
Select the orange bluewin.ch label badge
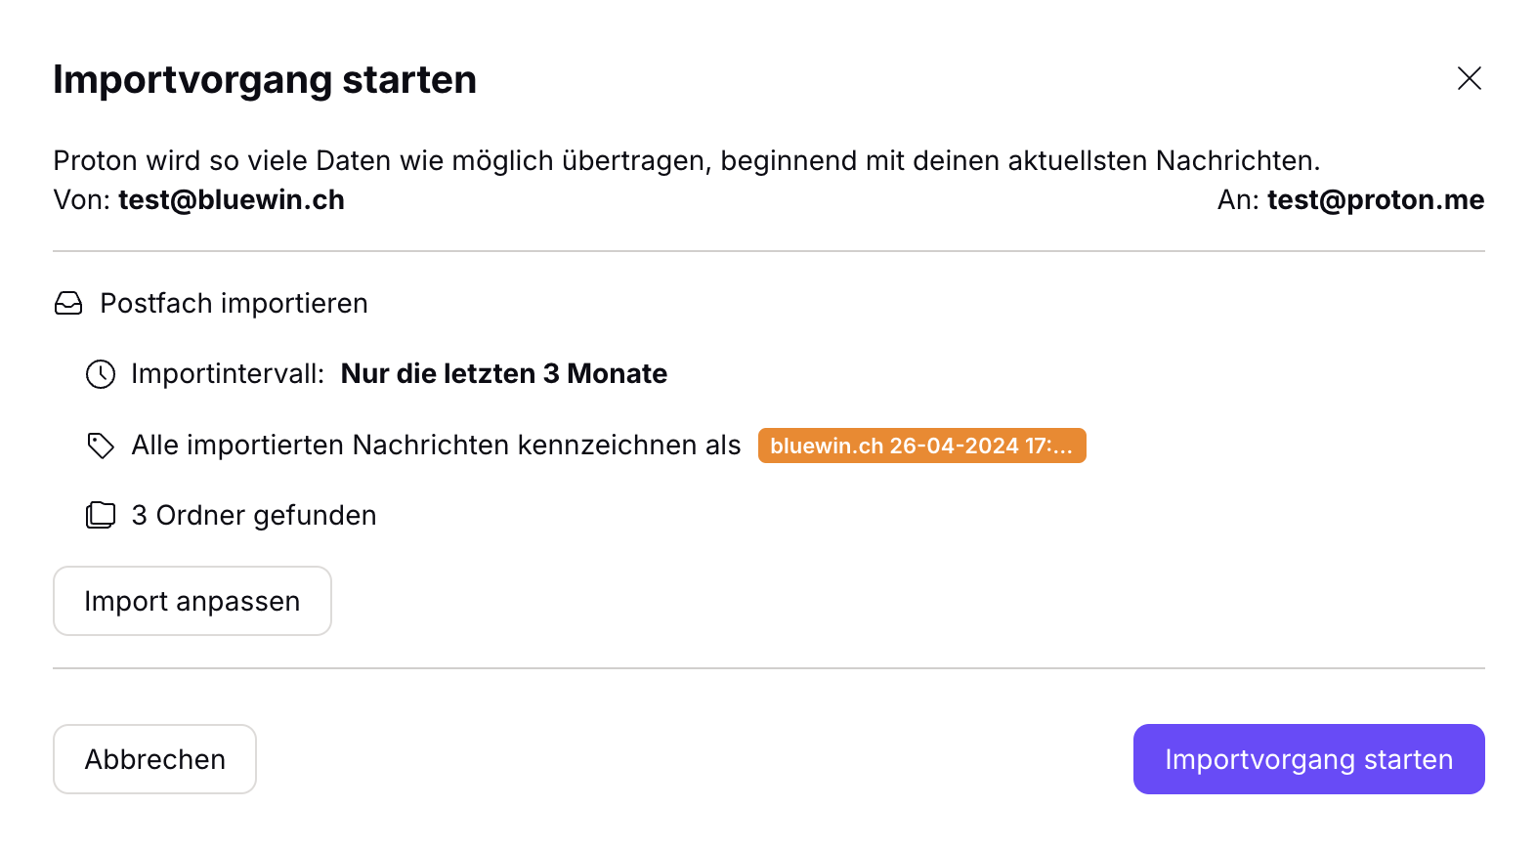(x=921, y=446)
